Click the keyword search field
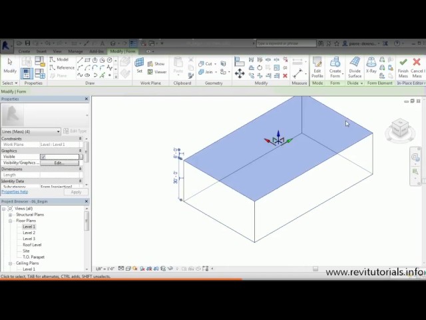 click(286, 43)
